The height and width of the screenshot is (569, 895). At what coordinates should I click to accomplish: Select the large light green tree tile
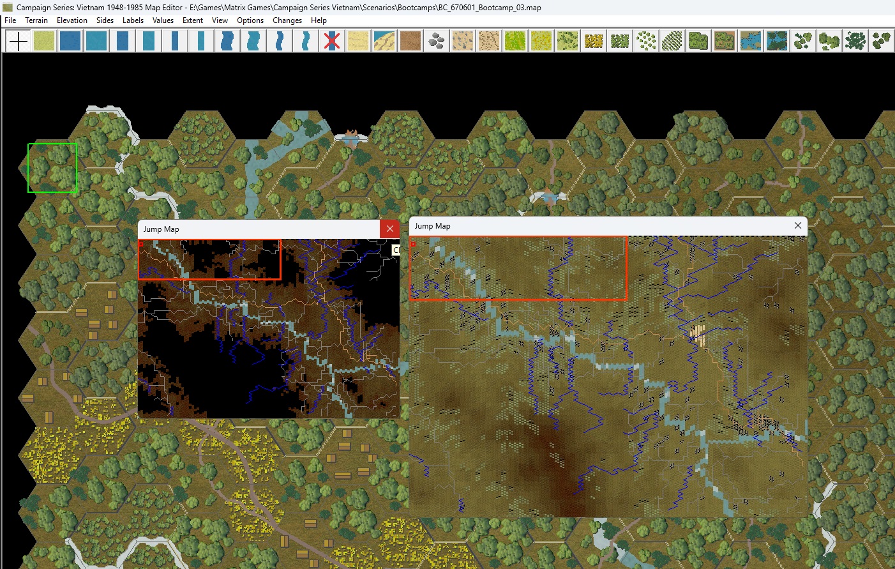click(829, 41)
